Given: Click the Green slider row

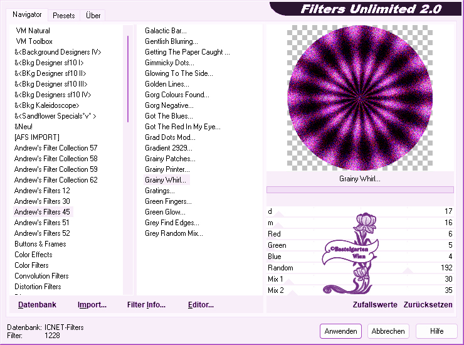Looking at the screenshot, I should 360,245.
